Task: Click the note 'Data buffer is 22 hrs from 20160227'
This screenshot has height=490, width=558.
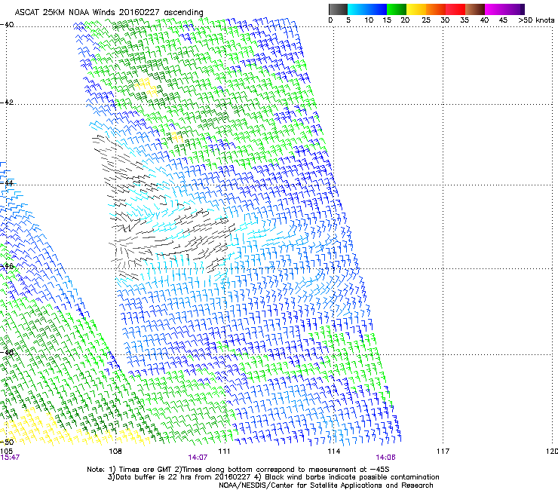Action: pyautogui.click(x=183, y=477)
